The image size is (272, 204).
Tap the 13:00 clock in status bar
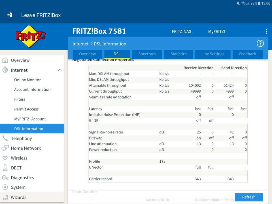click(265, 3)
